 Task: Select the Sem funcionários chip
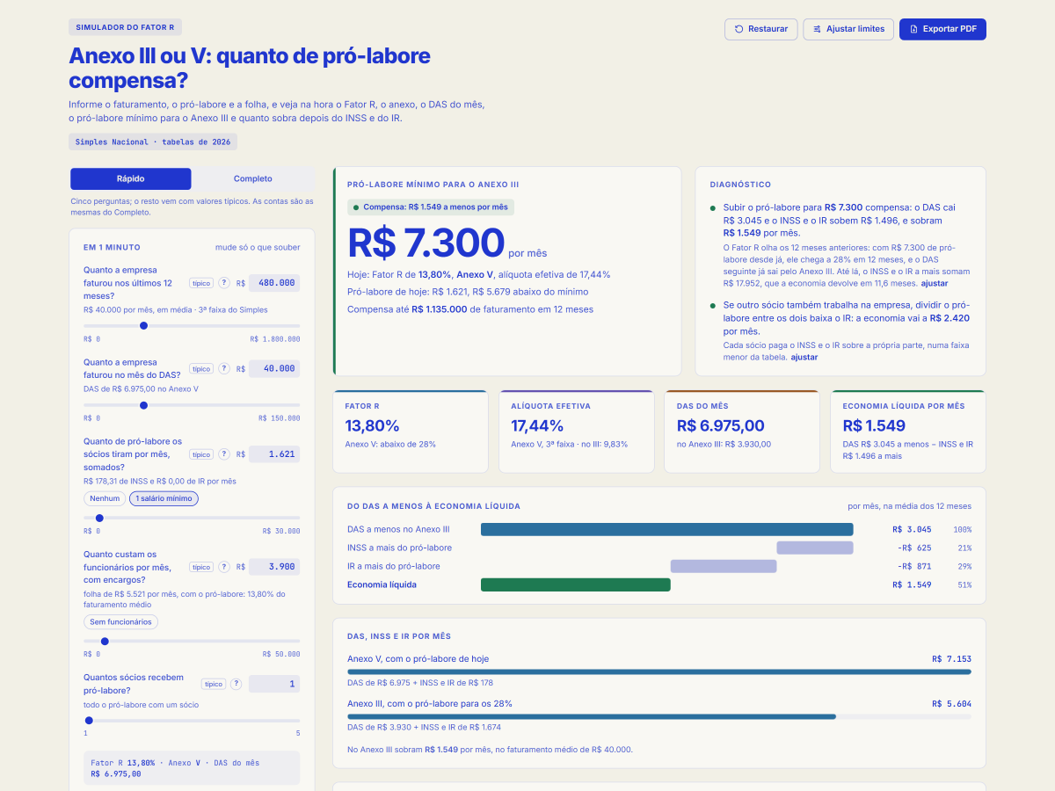(x=120, y=621)
